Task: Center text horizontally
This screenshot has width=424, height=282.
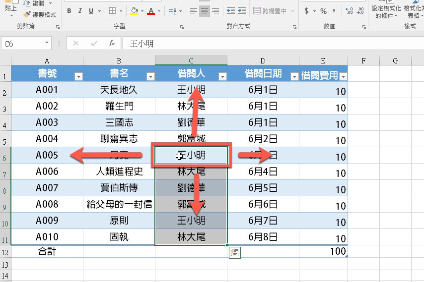Action: (x=205, y=11)
